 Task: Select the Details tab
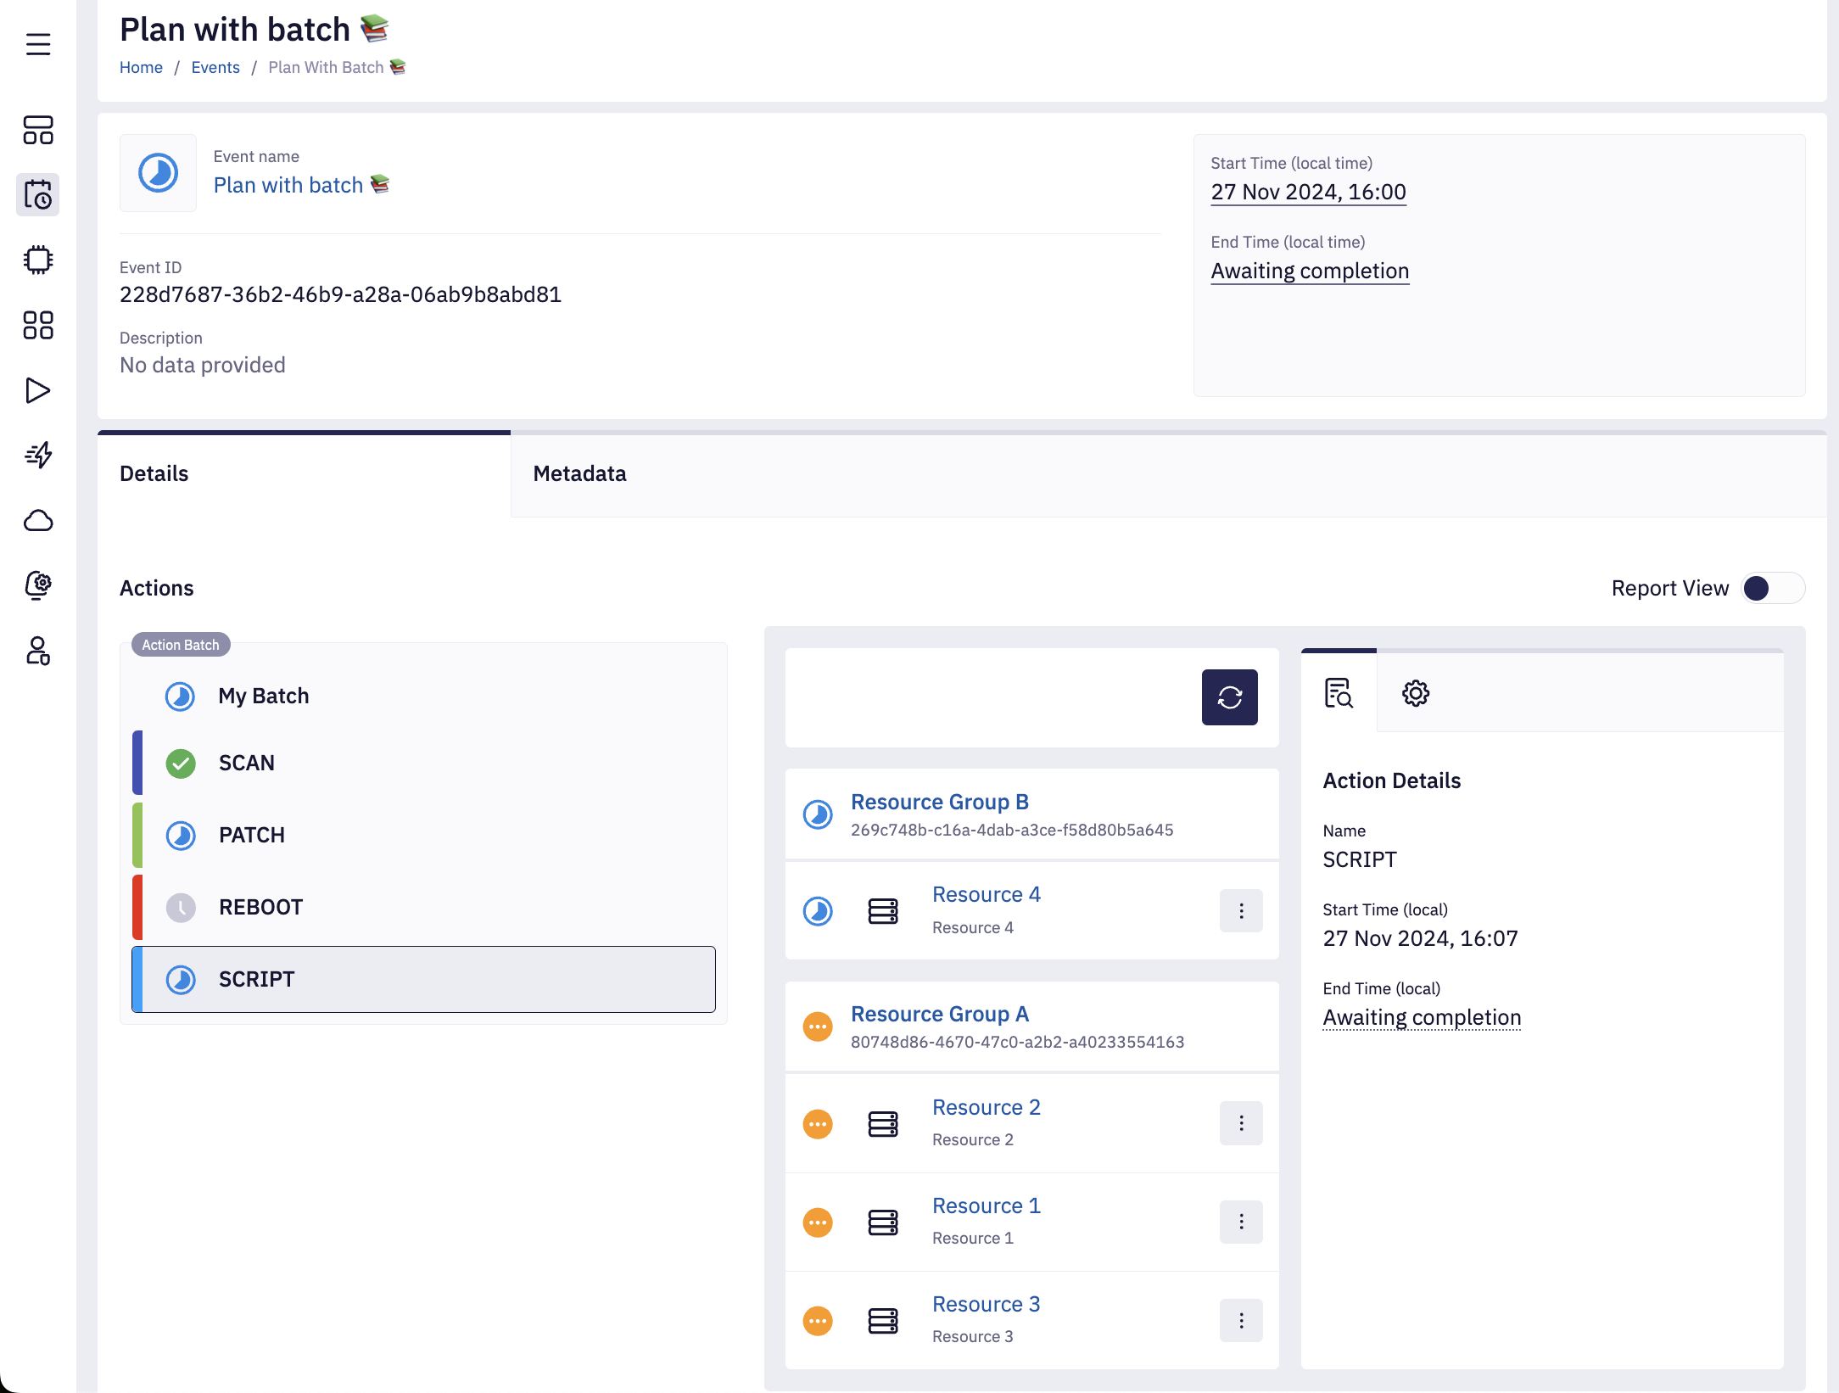[154, 473]
